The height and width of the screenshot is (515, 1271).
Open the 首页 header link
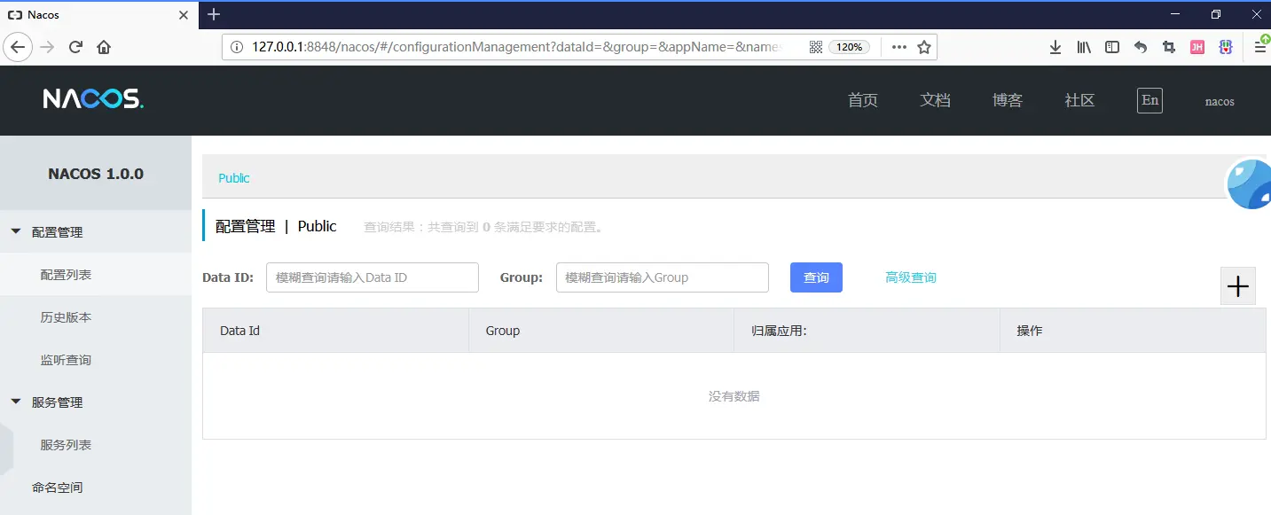point(863,100)
